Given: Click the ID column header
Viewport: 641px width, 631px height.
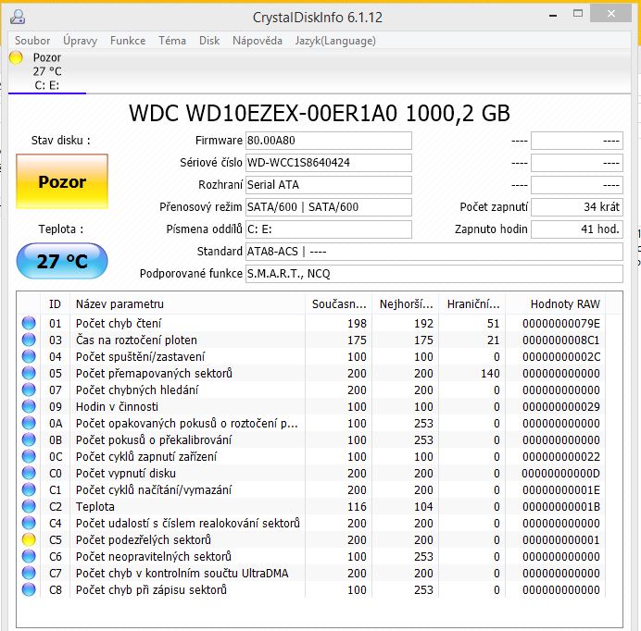Looking at the screenshot, I should click(56, 303).
